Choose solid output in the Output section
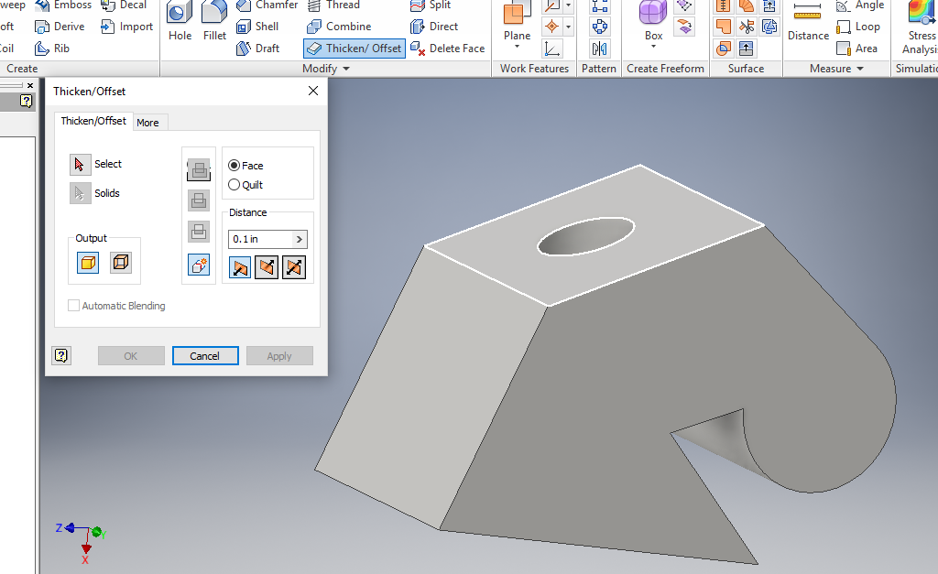The image size is (938, 574). [87, 263]
